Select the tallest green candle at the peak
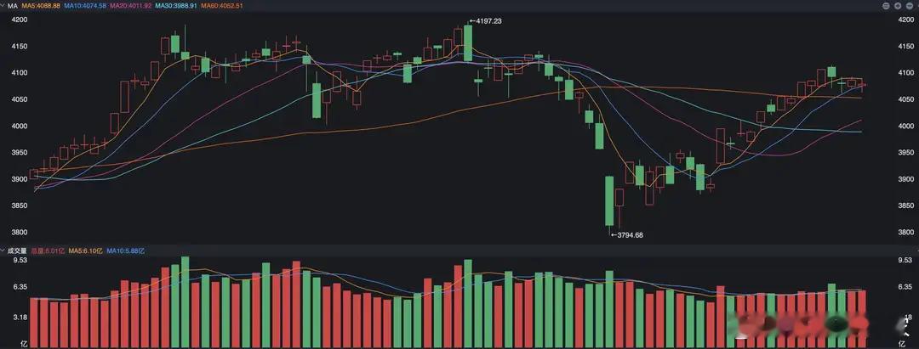The image size is (919, 349). pos(467,42)
